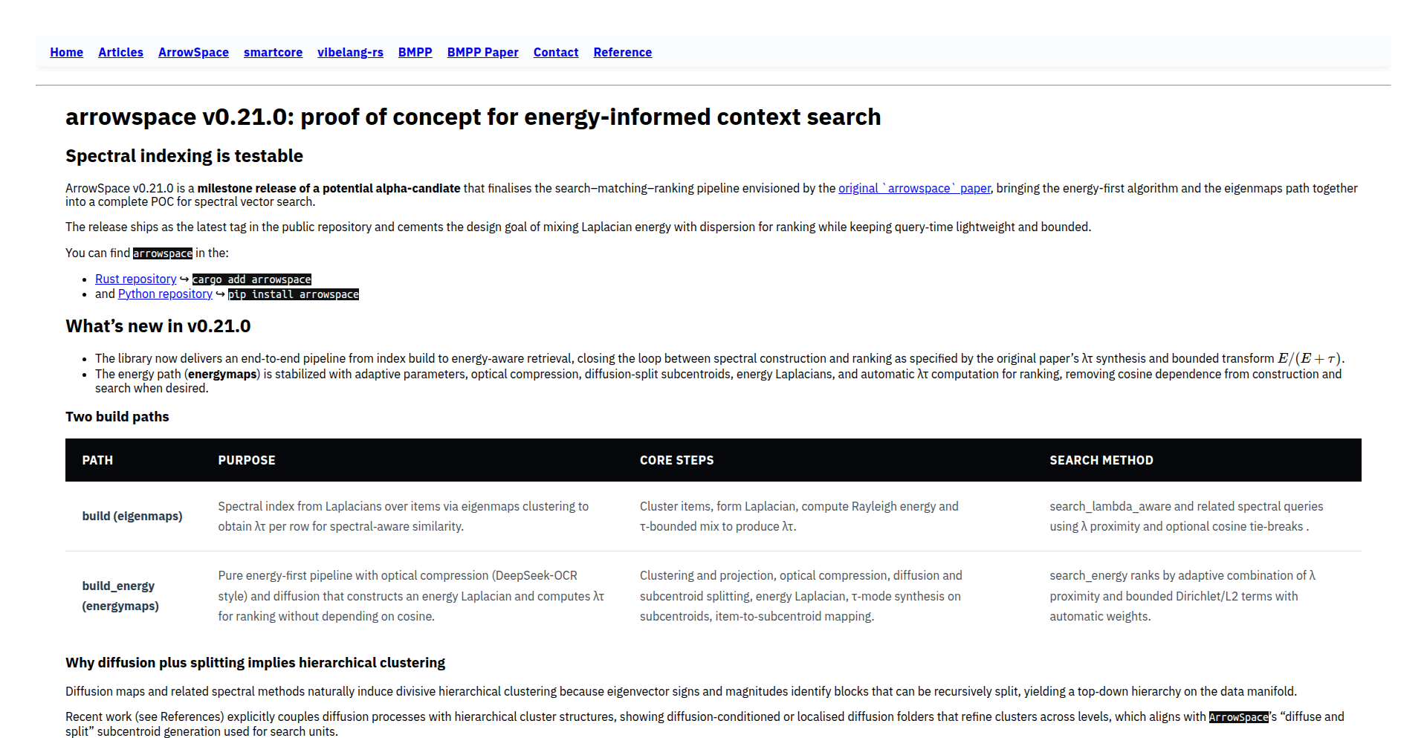Open the ArrowSpace nav link
The image size is (1427, 738).
[x=193, y=52]
